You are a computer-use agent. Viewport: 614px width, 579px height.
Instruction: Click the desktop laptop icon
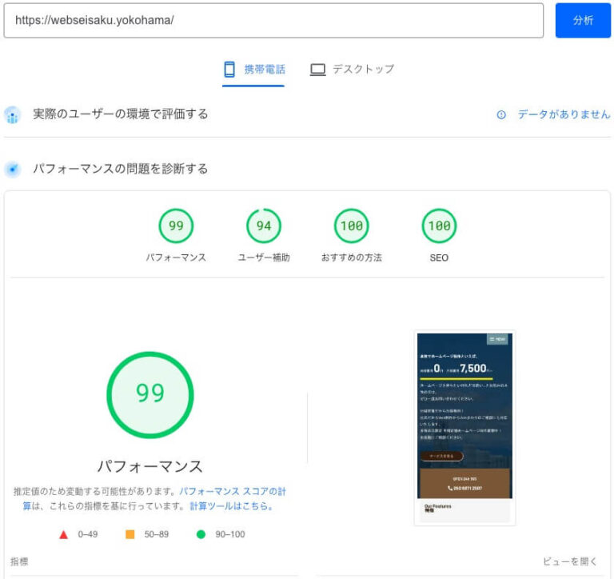click(x=317, y=70)
